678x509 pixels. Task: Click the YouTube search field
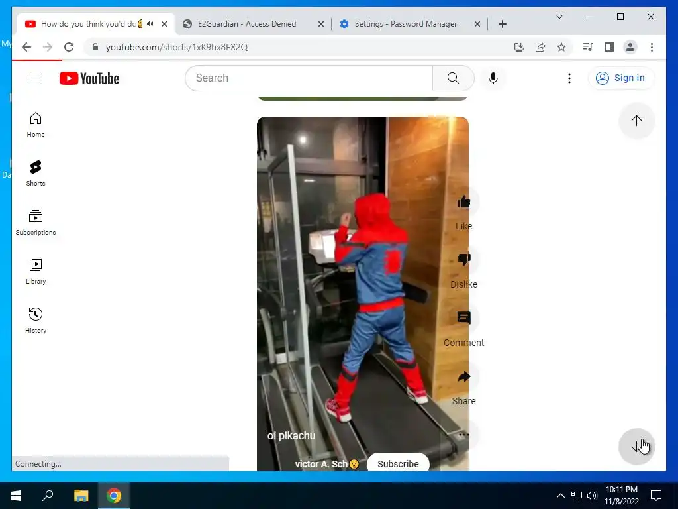[x=309, y=78]
